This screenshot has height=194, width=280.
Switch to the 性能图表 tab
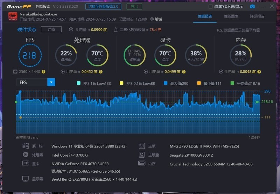(231, 16)
